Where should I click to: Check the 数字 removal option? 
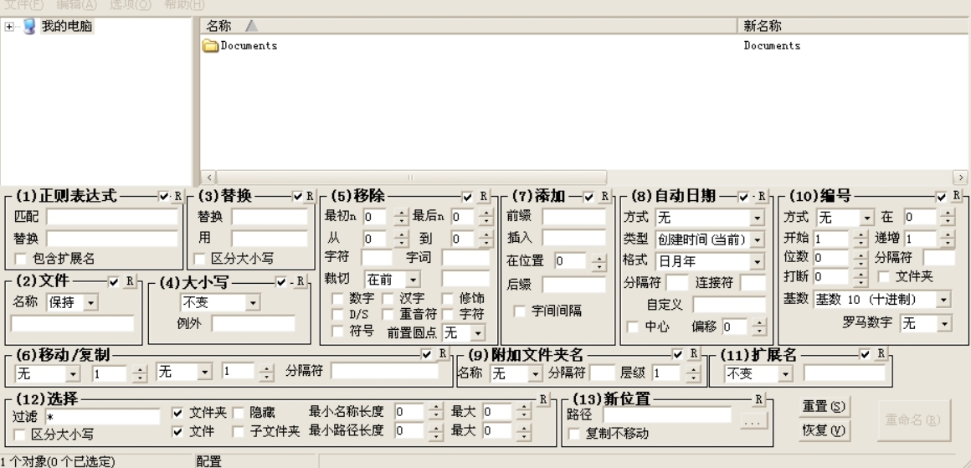tap(337, 299)
